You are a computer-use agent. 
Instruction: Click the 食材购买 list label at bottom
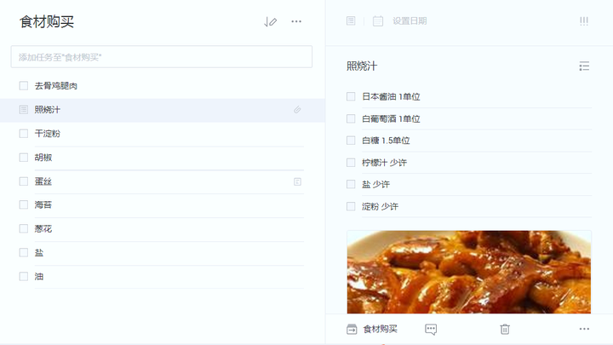point(380,330)
